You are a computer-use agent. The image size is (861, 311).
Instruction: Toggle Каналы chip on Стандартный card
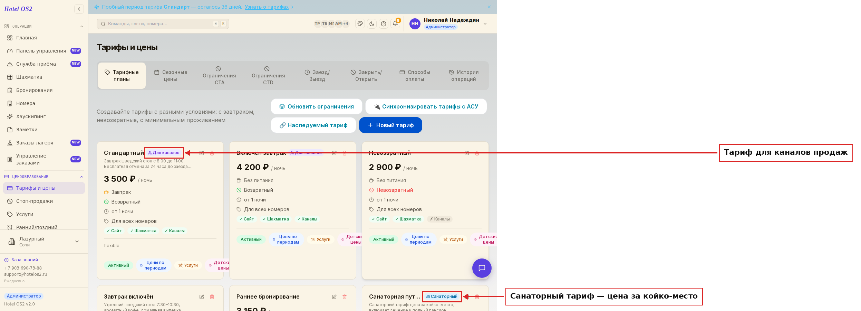pos(175,231)
